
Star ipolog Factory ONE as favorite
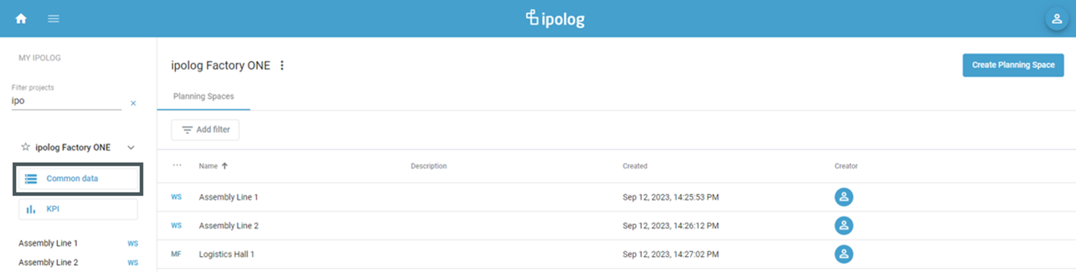[x=25, y=147]
